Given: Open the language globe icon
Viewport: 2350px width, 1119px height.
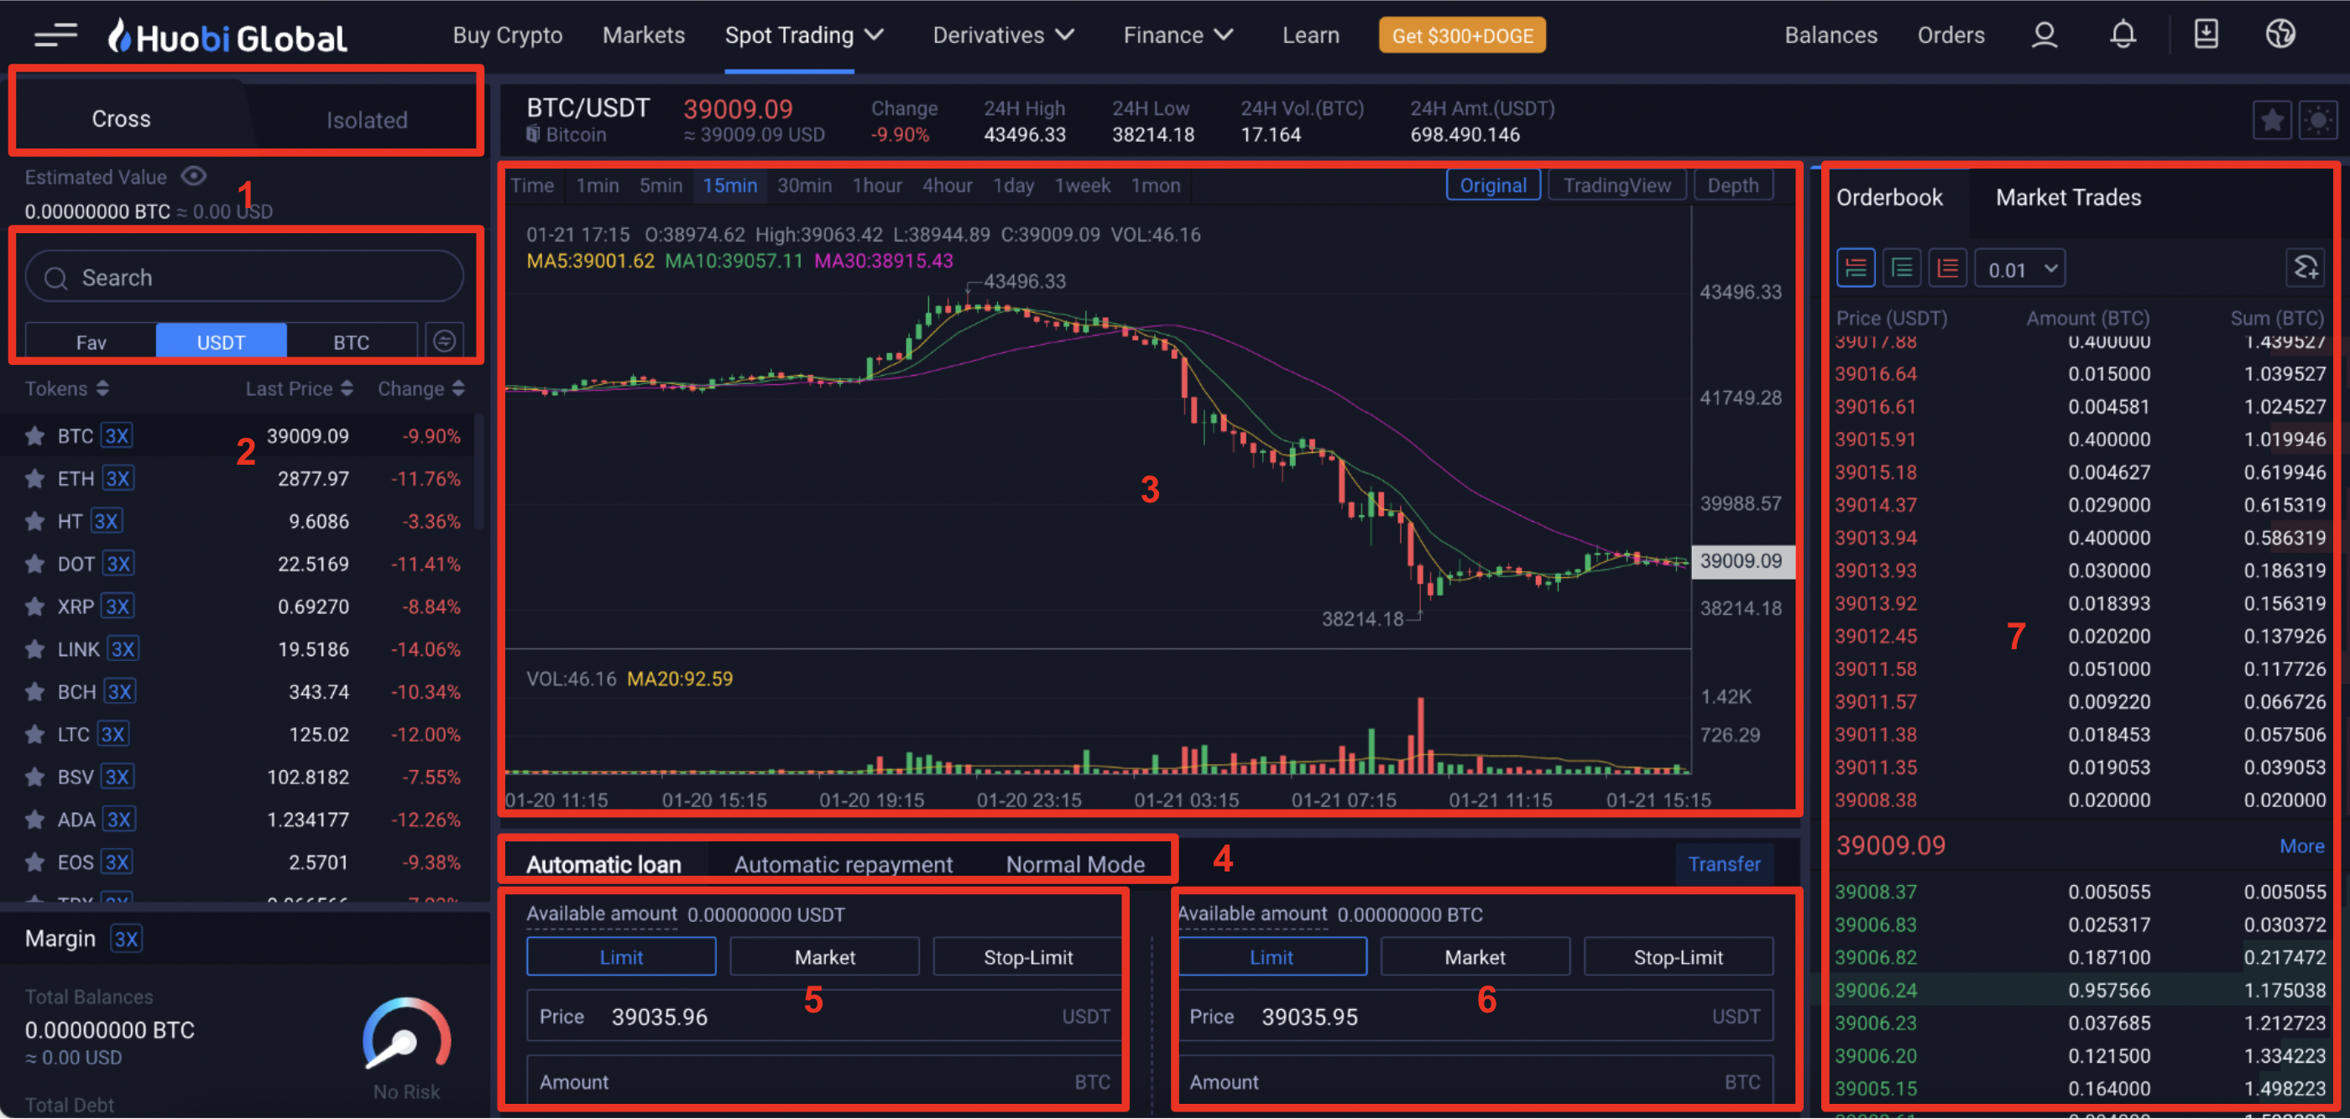Looking at the screenshot, I should click(2279, 34).
